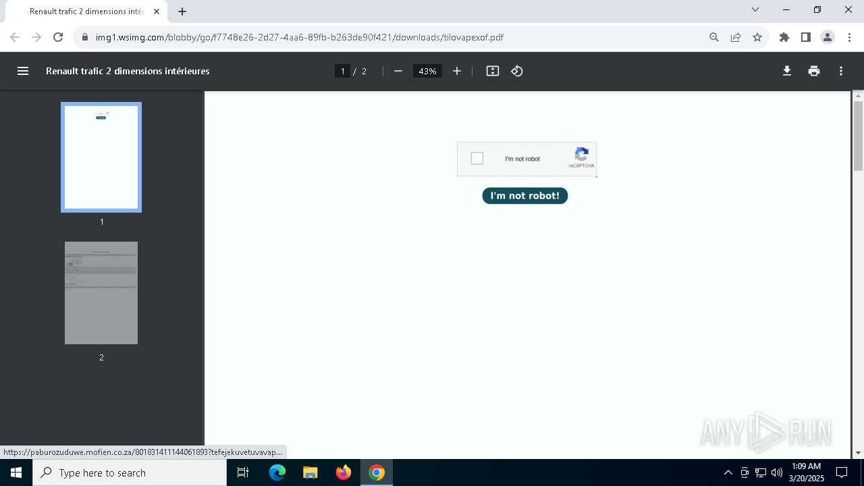
Task: Click the PDF title Renault trafic 2 dimensions intérieures
Action: [x=128, y=71]
